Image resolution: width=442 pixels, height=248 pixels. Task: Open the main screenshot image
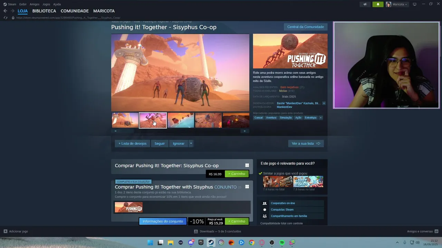[180, 72]
